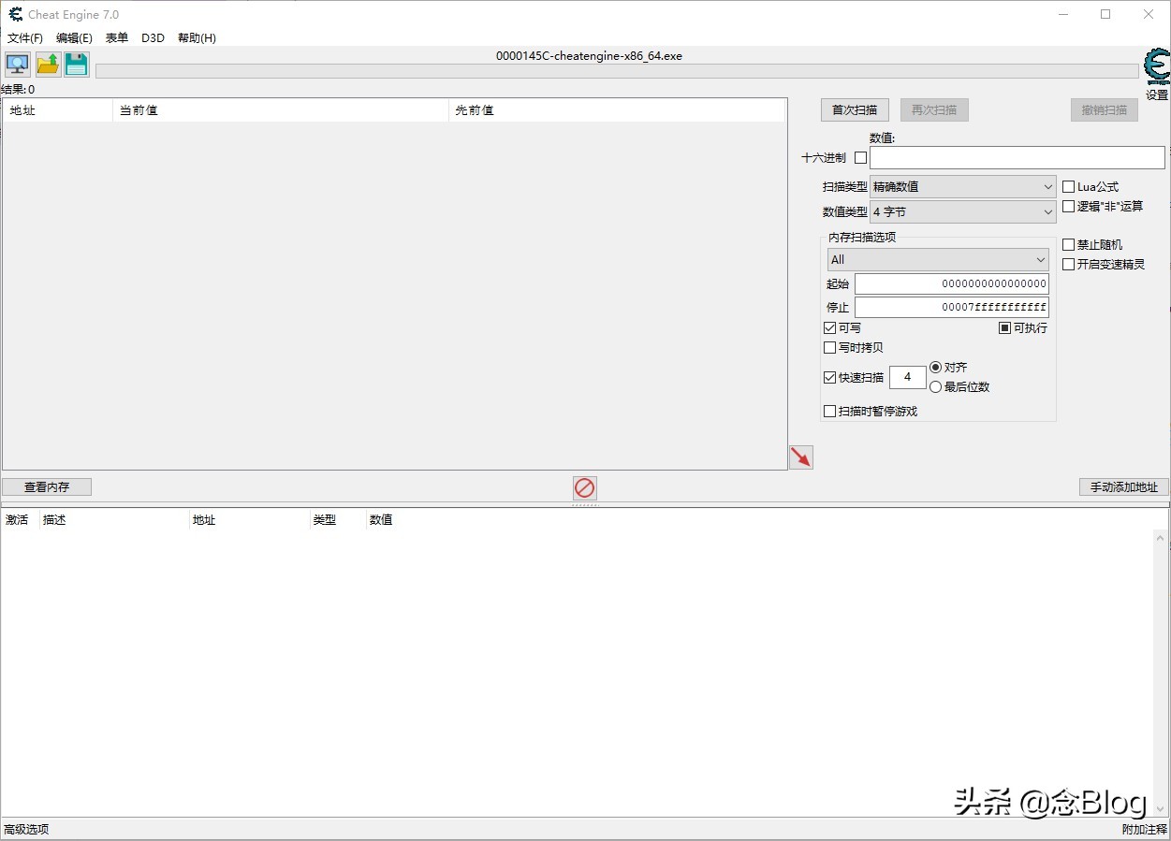Click the save floppy disk icon

pyautogui.click(x=77, y=65)
